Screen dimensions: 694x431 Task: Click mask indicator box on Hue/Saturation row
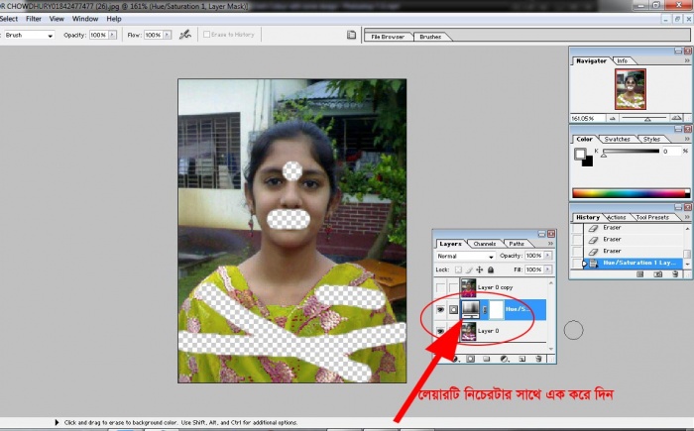click(x=453, y=309)
